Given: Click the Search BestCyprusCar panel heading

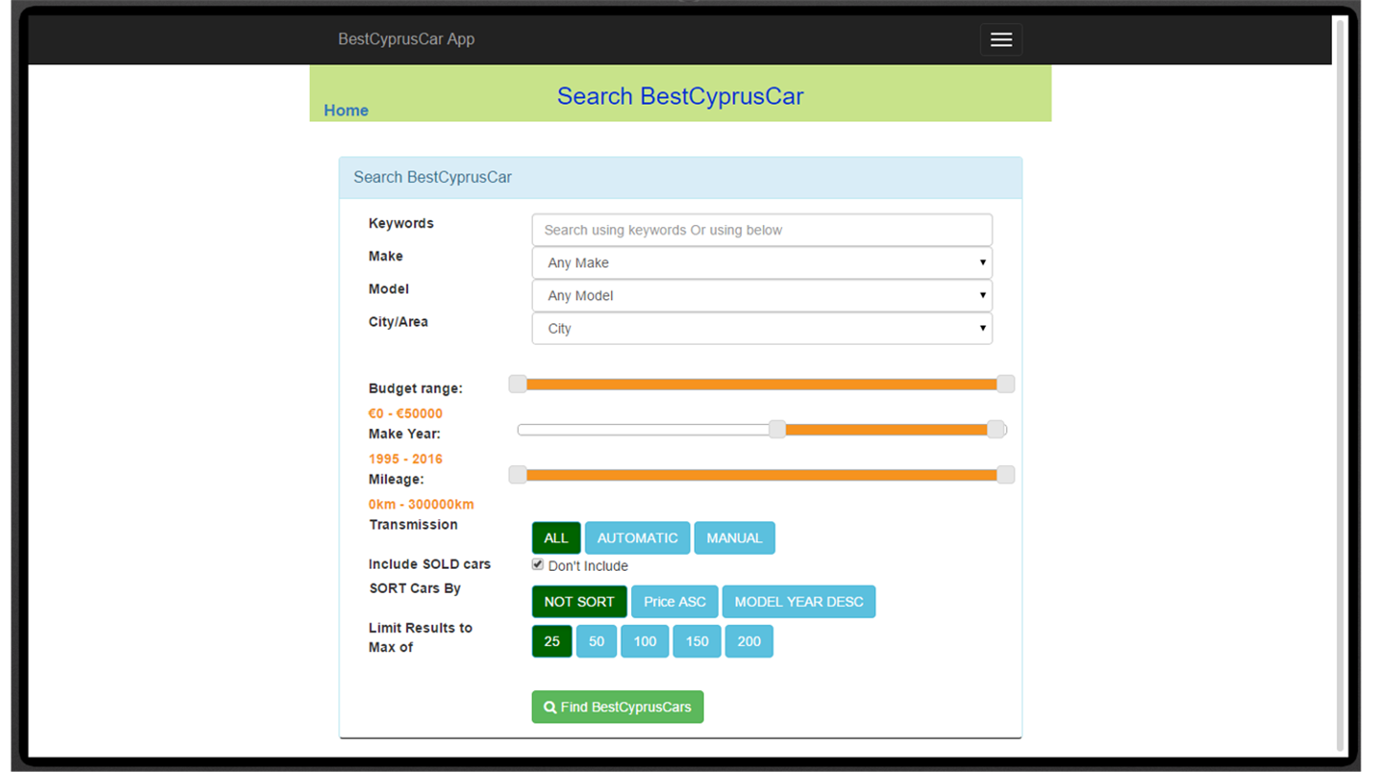Looking at the screenshot, I should coord(681,177).
